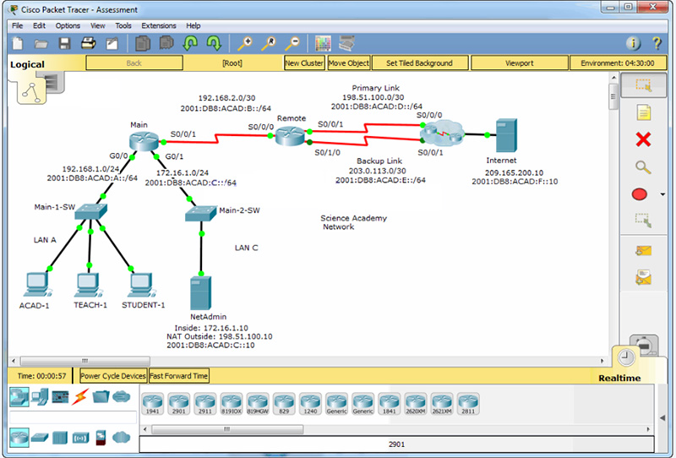The width and height of the screenshot is (676, 458).
Task: Choose the Resize Shape tool
Action: [643, 221]
